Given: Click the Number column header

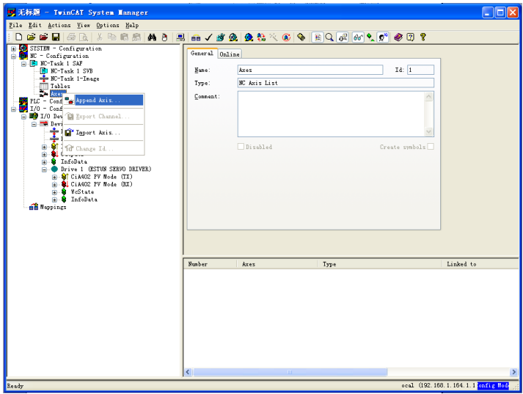Looking at the screenshot, I should (210, 264).
